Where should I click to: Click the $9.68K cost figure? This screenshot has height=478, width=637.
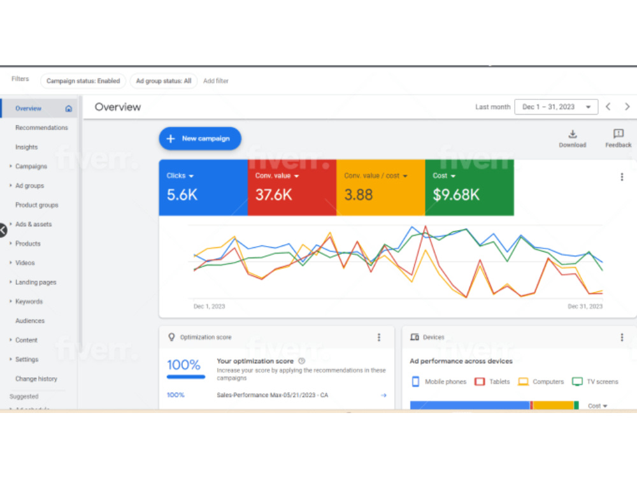(456, 194)
